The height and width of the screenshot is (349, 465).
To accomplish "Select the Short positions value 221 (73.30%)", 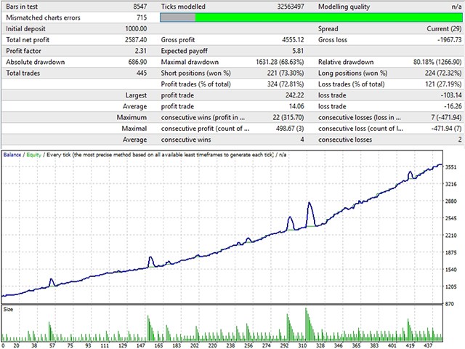I will point(286,73).
